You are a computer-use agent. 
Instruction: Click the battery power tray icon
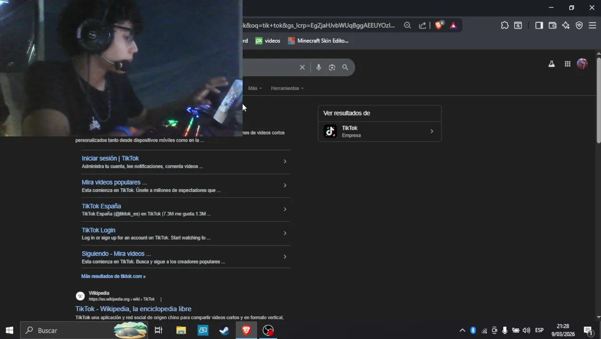(x=516, y=331)
